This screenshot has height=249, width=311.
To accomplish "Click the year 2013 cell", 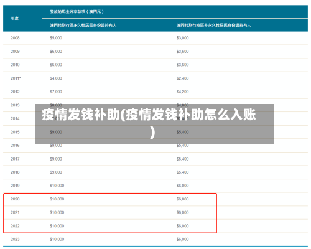I will click(15, 105).
